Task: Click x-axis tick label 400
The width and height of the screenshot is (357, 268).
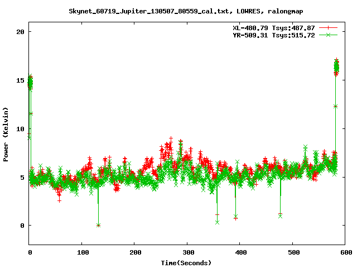Action: click(240, 252)
